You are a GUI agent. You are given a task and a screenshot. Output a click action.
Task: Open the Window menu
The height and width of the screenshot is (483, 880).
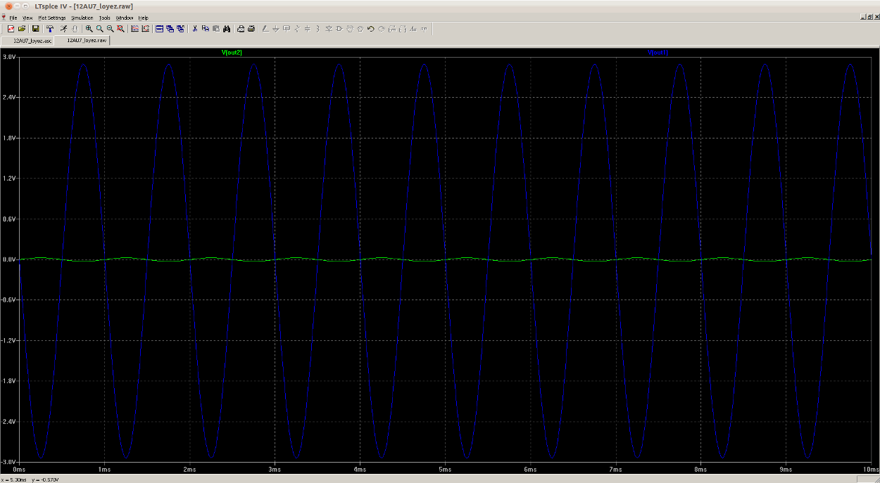coord(125,18)
